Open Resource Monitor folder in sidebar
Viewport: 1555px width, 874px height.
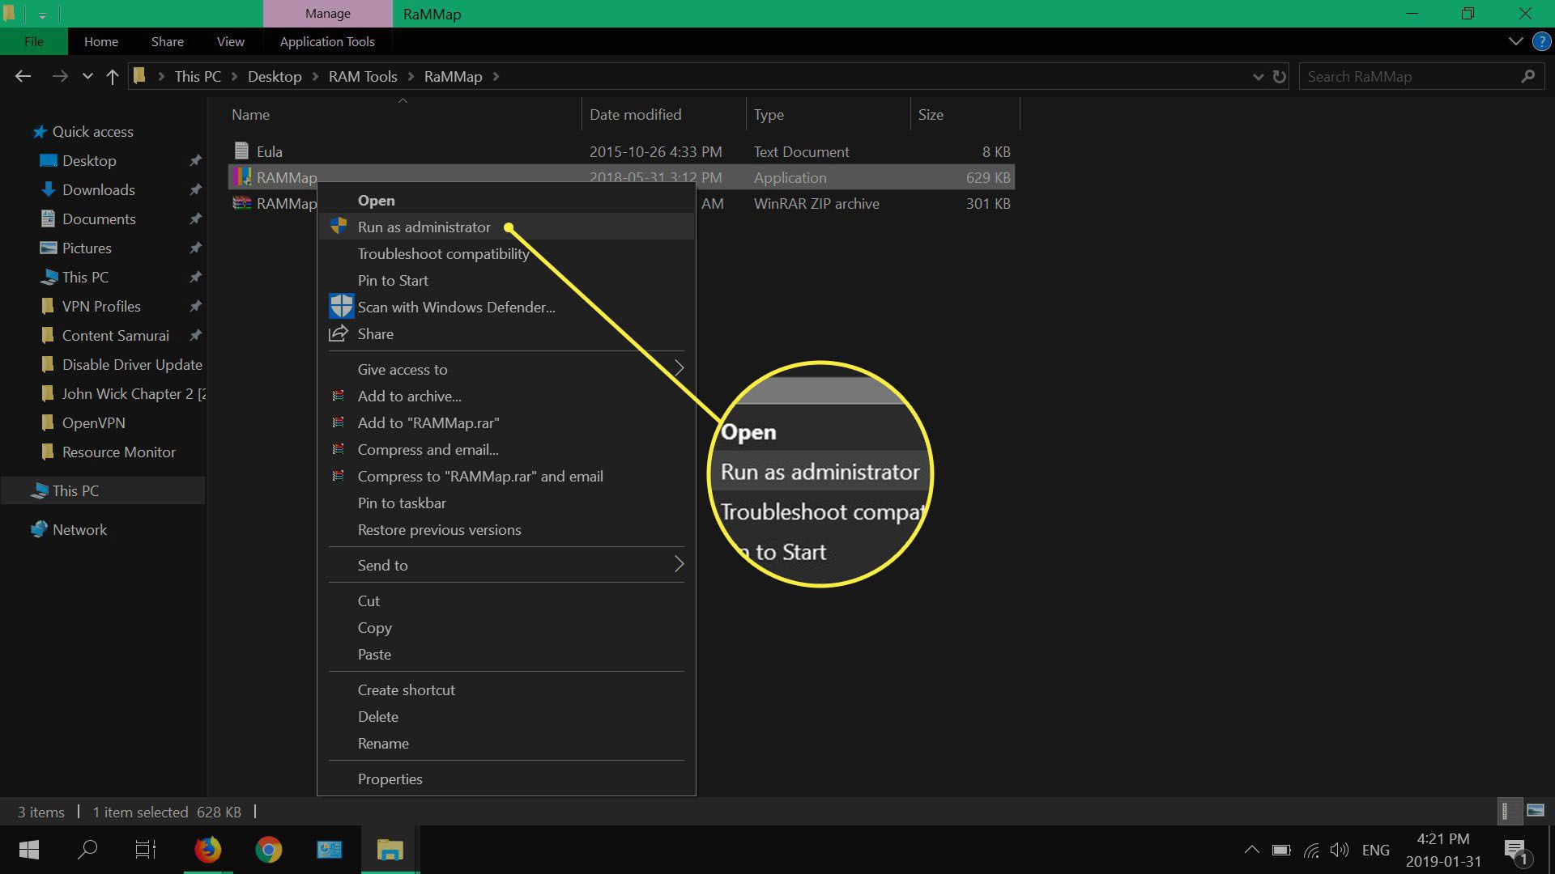[119, 452]
